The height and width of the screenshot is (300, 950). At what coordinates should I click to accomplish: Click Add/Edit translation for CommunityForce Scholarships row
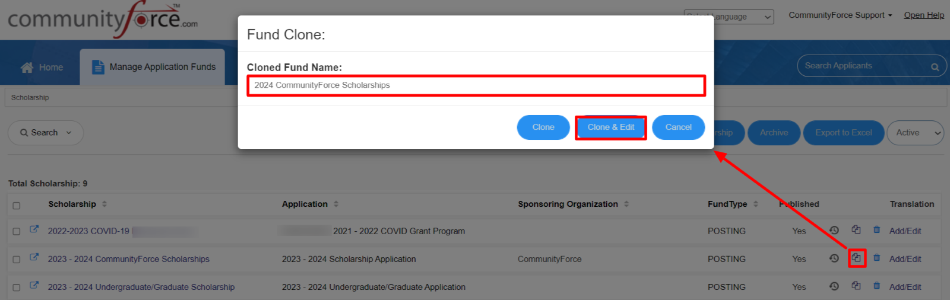click(x=905, y=259)
